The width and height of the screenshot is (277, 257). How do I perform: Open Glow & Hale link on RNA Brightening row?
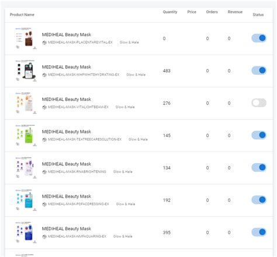pyautogui.click(x=123, y=172)
